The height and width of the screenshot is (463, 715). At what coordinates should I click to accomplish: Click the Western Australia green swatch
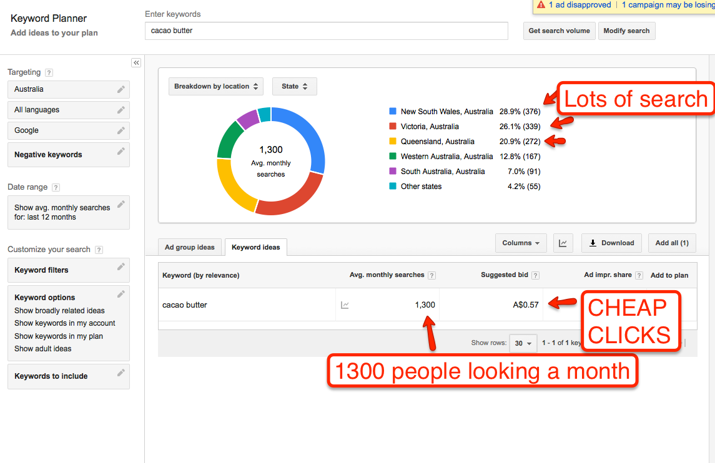pyautogui.click(x=393, y=156)
